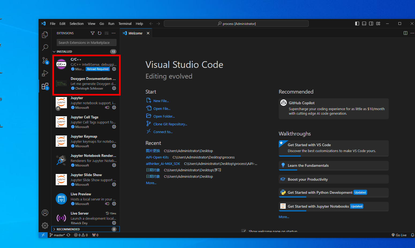This screenshot has width=415, height=248.
Task: Collapse the INSTALLED extensions section
Action: 85,52
